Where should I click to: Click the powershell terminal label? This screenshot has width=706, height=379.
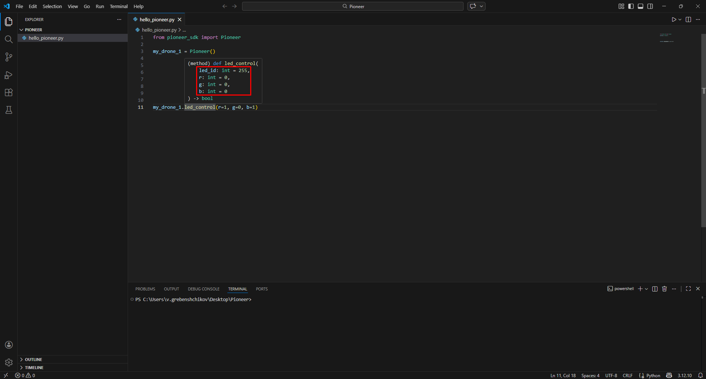point(621,289)
